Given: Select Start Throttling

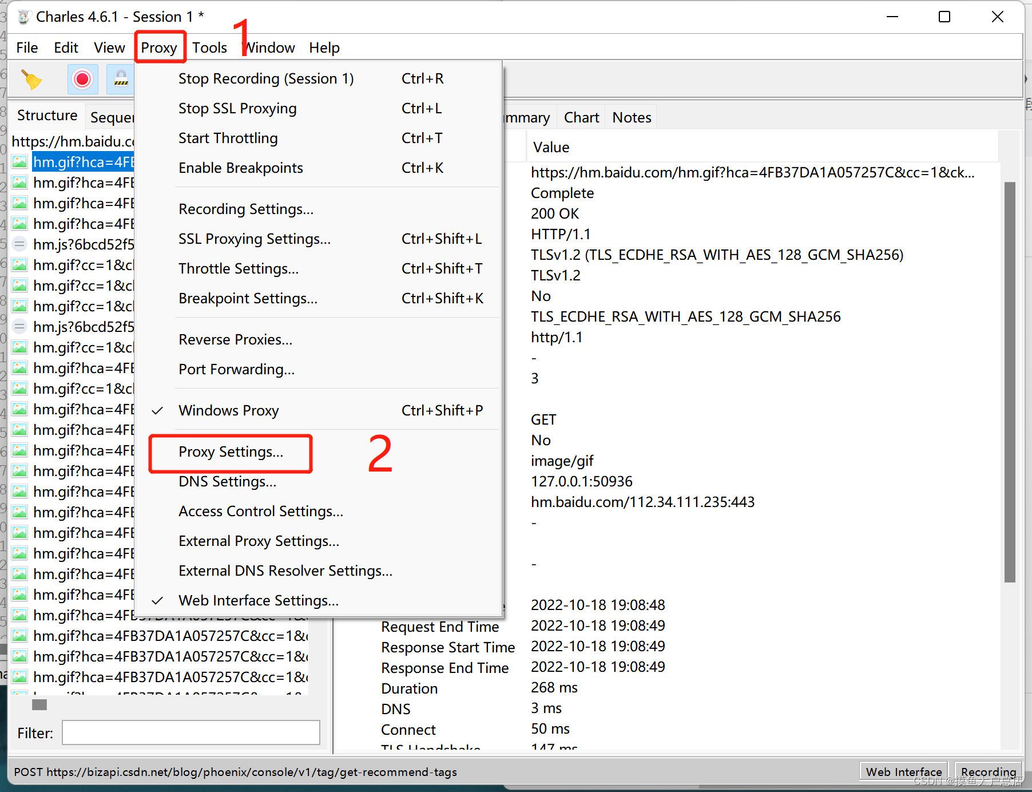Looking at the screenshot, I should pyautogui.click(x=319, y=138).
